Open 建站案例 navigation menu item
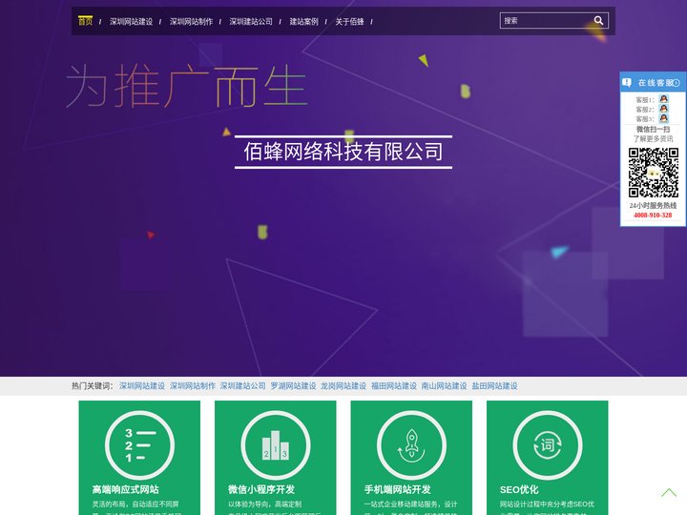 point(303,21)
